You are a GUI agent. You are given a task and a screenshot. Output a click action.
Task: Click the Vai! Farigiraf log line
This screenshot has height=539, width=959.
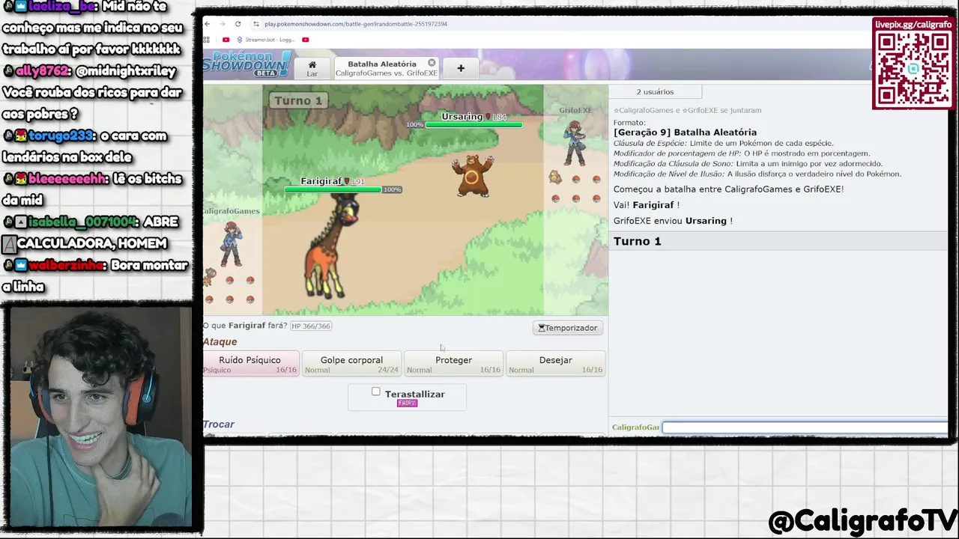pyautogui.click(x=647, y=205)
